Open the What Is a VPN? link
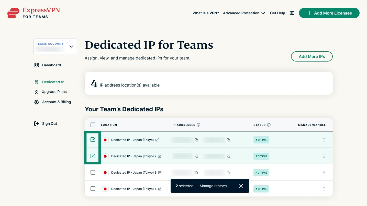 (x=206, y=13)
